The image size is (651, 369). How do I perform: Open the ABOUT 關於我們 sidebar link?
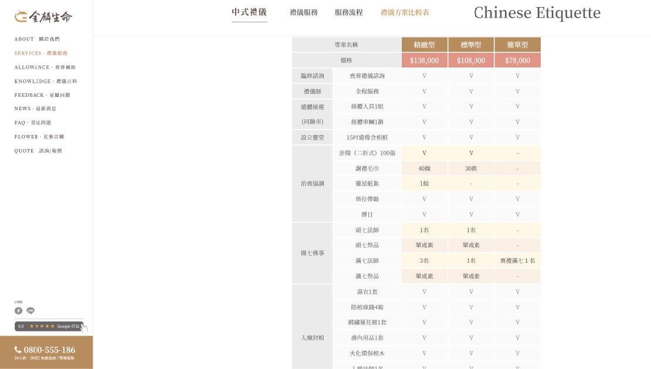click(x=36, y=39)
